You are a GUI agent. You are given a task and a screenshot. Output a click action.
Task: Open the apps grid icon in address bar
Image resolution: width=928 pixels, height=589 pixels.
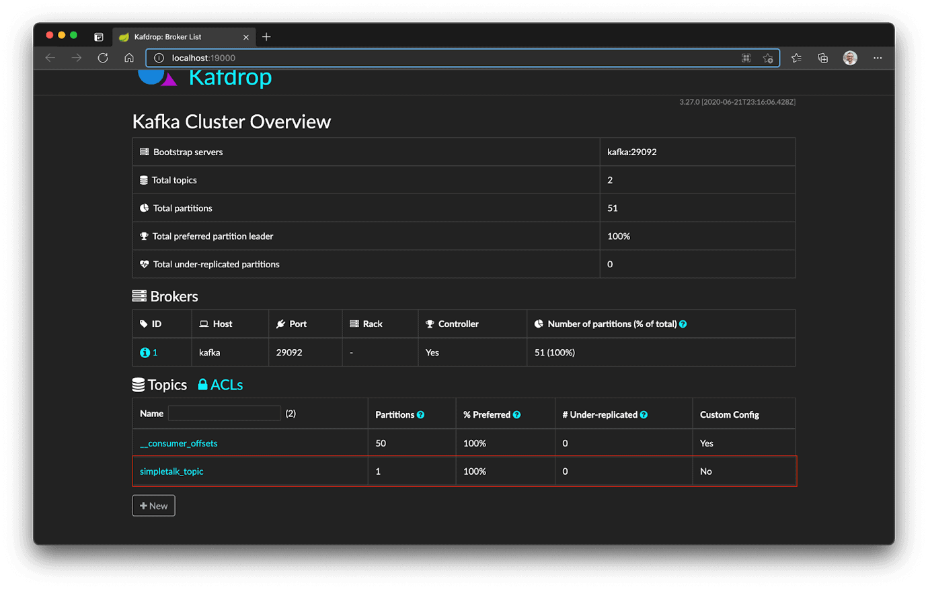(746, 58)
